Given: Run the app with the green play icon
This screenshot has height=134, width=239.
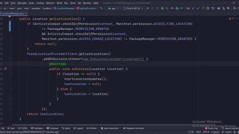Looking at the screenshot, I should [148, 8].
